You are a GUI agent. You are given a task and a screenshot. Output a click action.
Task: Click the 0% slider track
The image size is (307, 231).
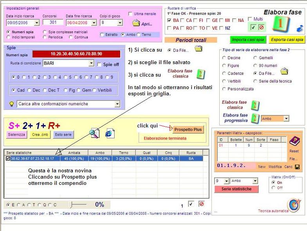click(79, 205)
